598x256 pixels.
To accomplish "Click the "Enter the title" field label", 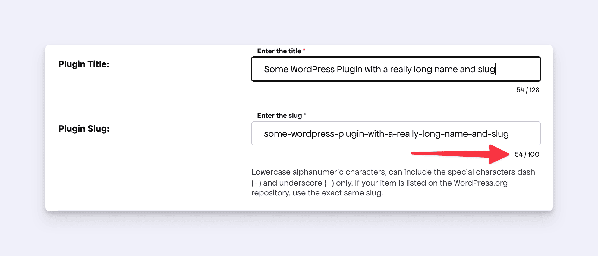I will tap(279, 51).
